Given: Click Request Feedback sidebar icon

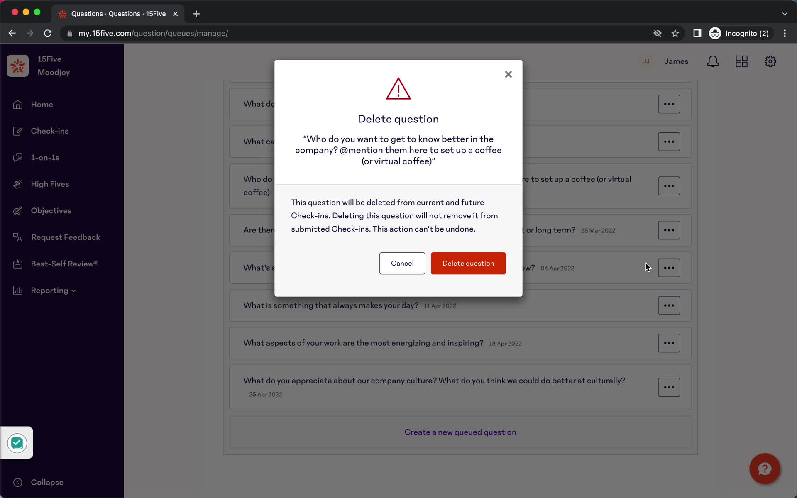Looking at the screenshot, I should pos(17,237).
